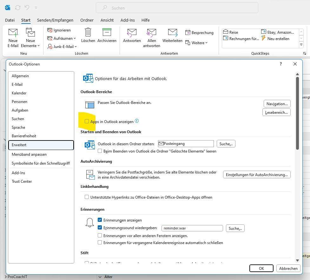Select Menüband anpassen category
This screenshot has width=310, height=280.
(x=41, y=154)
